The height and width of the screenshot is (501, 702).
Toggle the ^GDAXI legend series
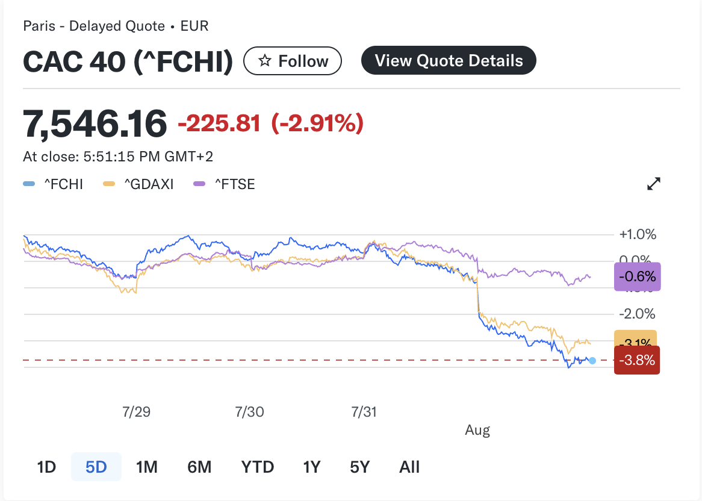coord(139,184)
